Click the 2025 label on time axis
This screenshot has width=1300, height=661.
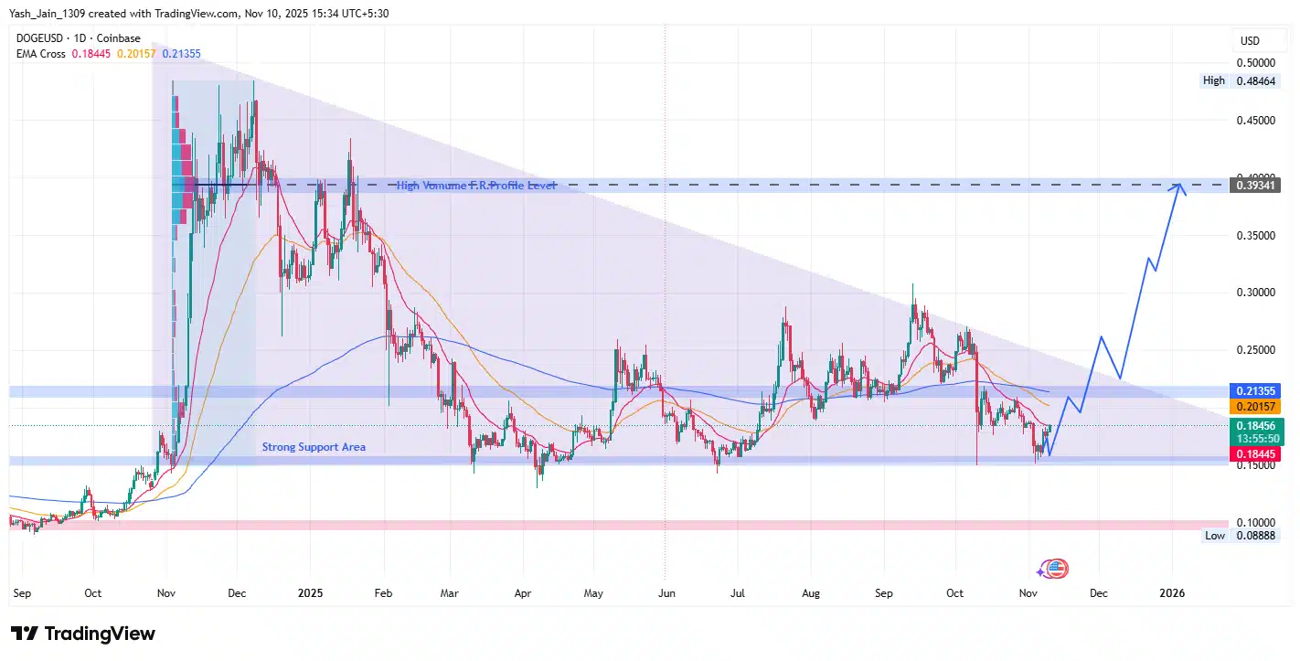point(312,593)
